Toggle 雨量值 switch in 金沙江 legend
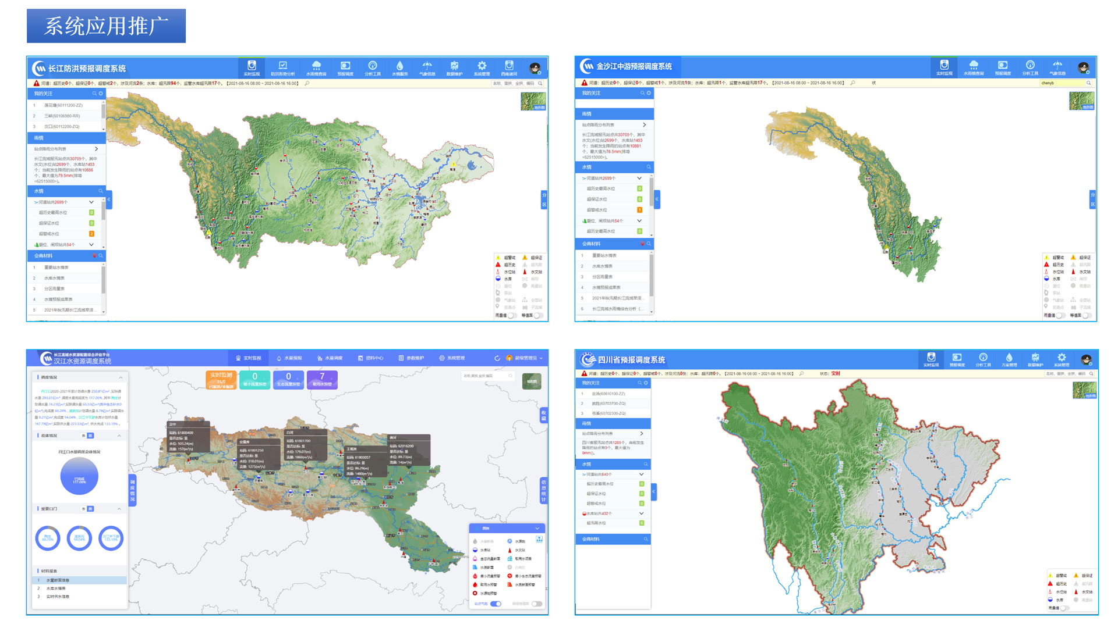 [1061, 315]
